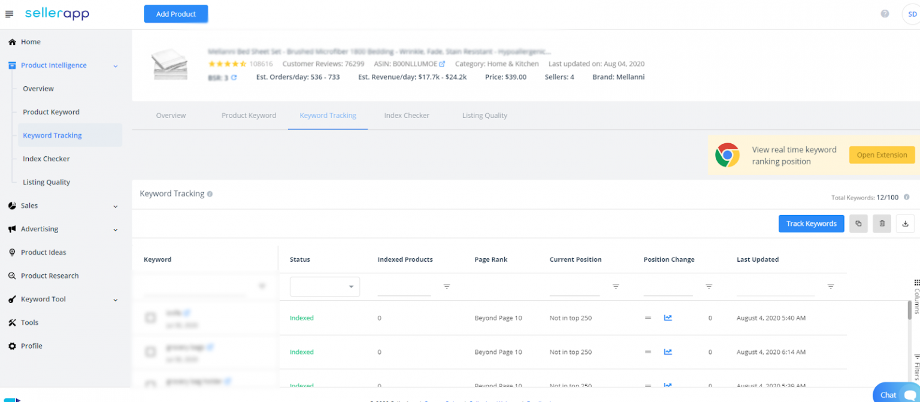Select the second keyword row's checkbox
The height and width of the screenshot is (402, 920).
pyautogui.click(x=150, y=352)
